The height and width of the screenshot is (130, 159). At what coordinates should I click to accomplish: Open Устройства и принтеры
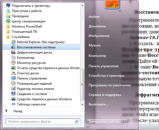pyautogui.click(x=106, y=76)
